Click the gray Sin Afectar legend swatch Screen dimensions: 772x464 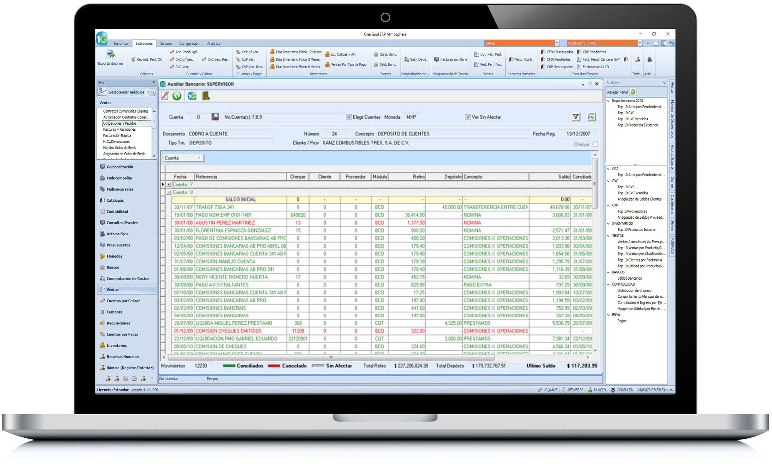[318, 366]
